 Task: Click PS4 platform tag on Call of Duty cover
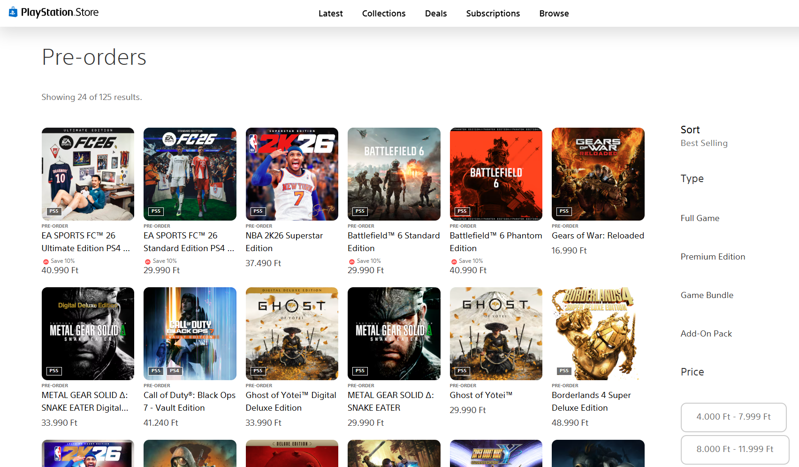coord(175,371)
